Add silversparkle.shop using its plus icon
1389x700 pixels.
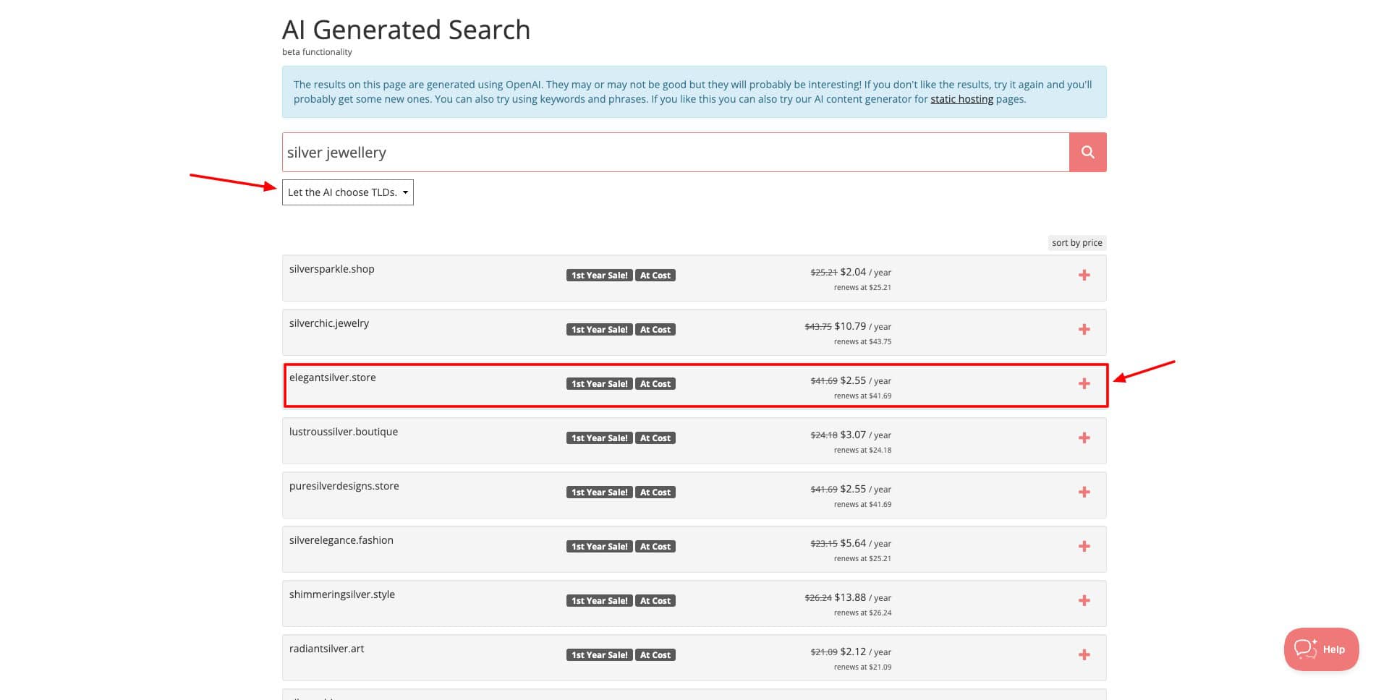[x=1084, y=275]
